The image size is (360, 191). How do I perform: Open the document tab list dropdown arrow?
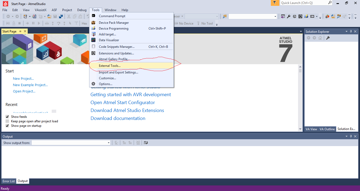coord(301,31)
